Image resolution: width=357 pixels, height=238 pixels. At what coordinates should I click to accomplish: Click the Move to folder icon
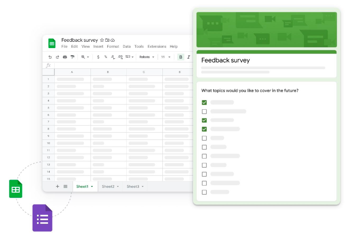coord(107,40)
